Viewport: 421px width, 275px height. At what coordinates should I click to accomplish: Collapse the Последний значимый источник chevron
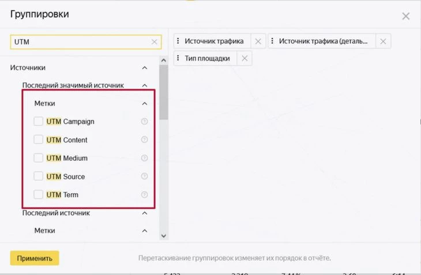pyautogui.click(x=144, y=85)
